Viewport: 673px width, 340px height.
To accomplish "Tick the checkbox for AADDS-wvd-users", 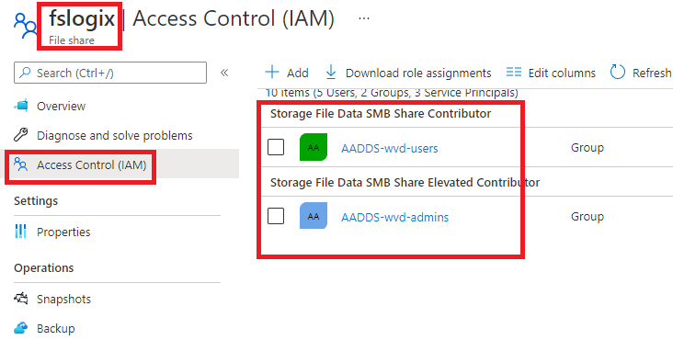I will 276,148.
